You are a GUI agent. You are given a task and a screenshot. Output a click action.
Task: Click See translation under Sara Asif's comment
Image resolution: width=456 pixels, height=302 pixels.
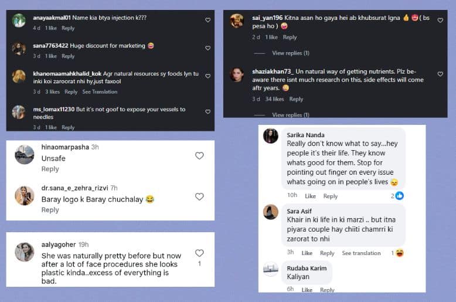361,253
